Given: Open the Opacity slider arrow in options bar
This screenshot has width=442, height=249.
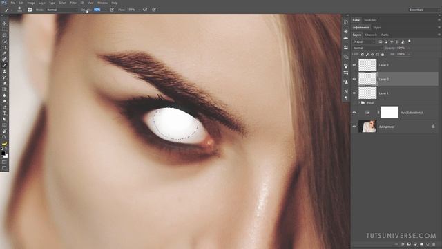Looking at the screenshot, I should [106, 10].
